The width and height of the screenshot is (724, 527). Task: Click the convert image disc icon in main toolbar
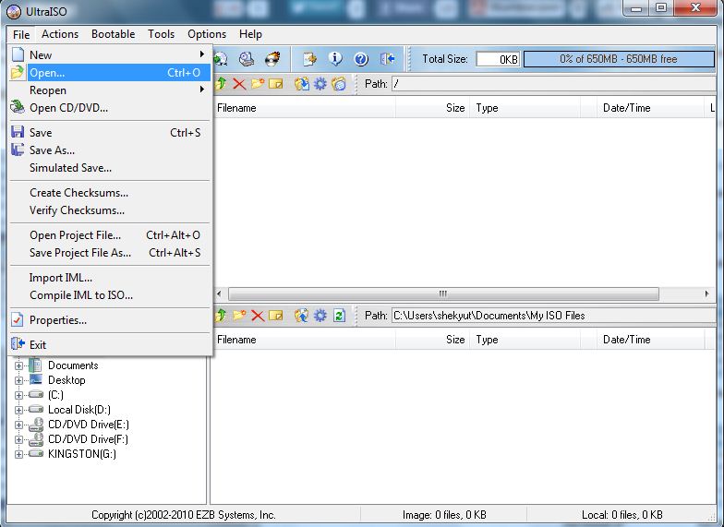pos(221,59)
